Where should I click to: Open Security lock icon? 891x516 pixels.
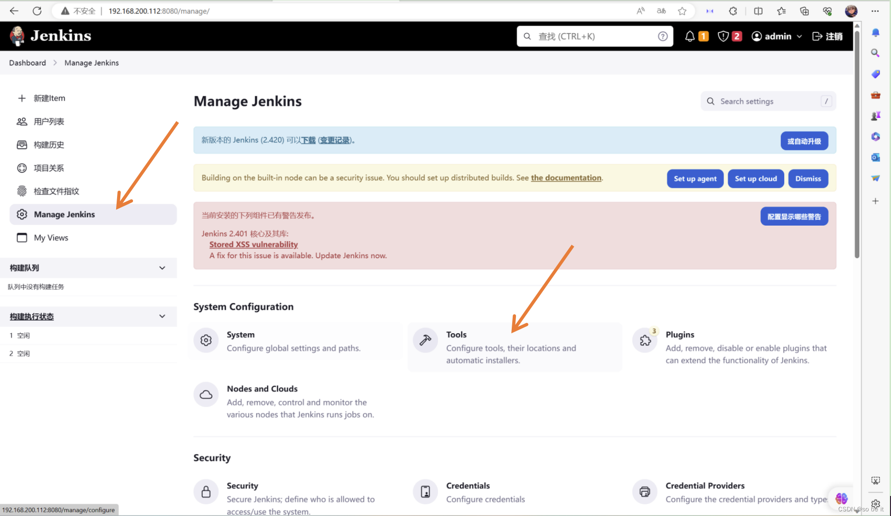click(206, 491)
